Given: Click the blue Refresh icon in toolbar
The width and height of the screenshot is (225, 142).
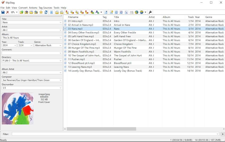Looking at the screenshot, I should click(46, 12).
